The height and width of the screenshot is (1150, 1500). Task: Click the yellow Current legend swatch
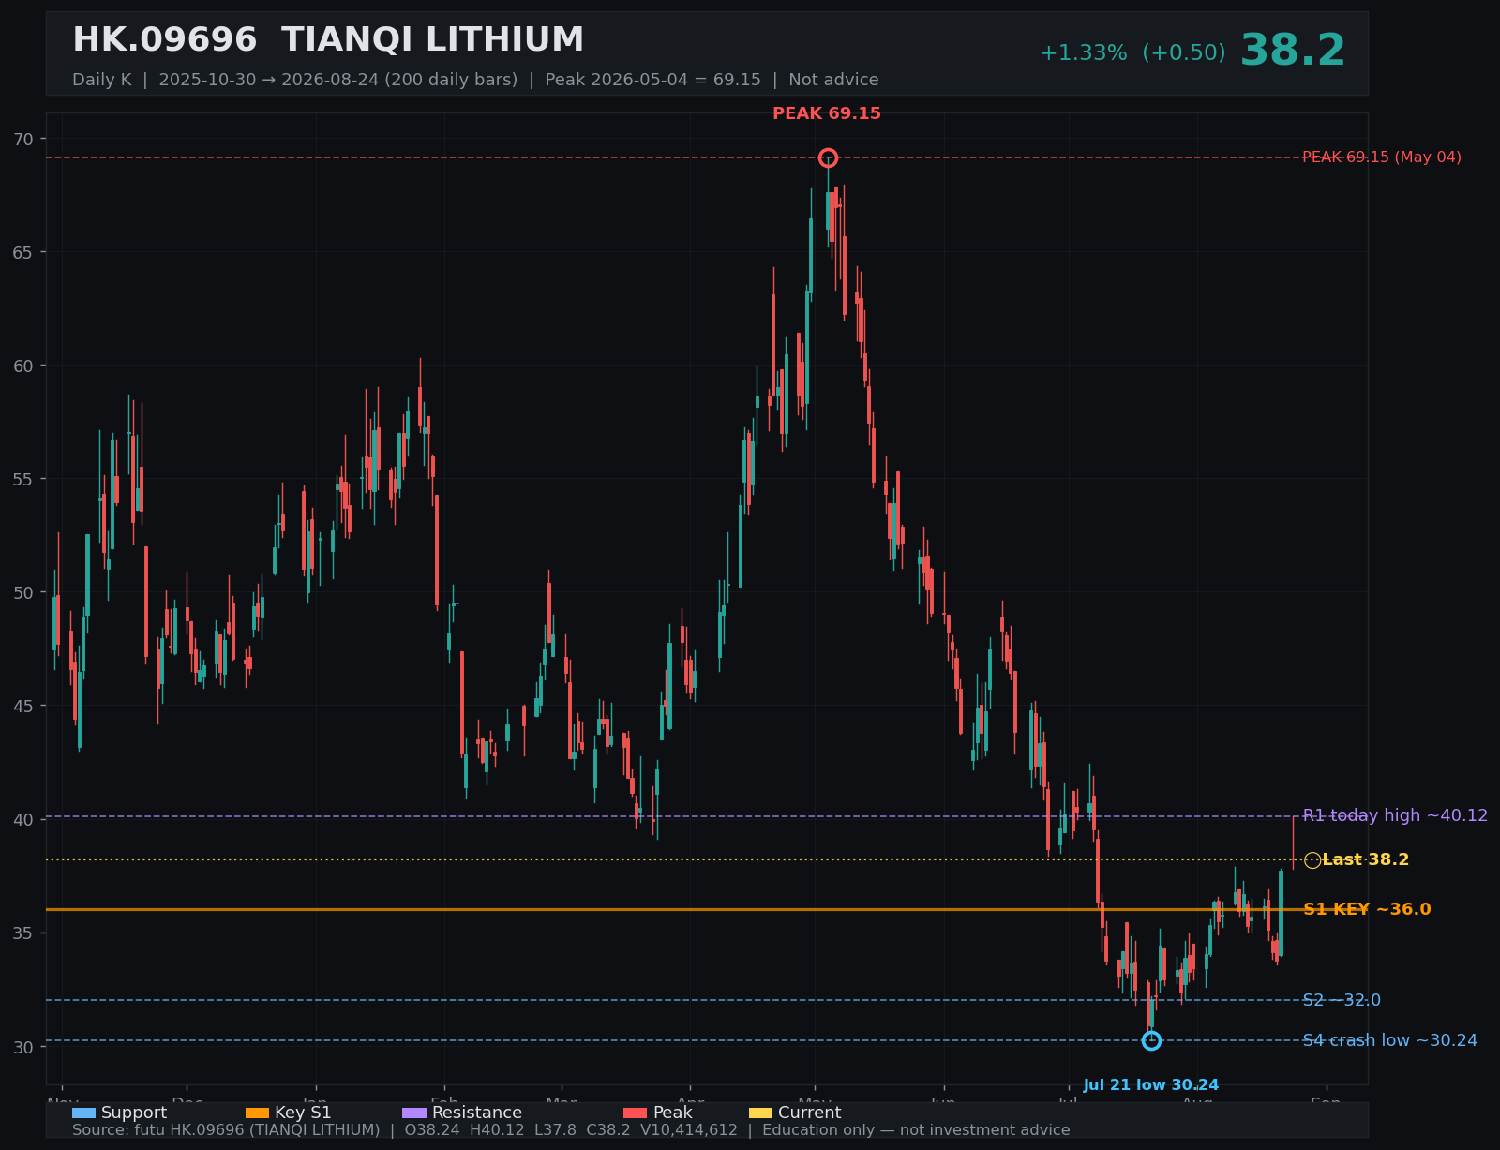[x=761, y=1113]
